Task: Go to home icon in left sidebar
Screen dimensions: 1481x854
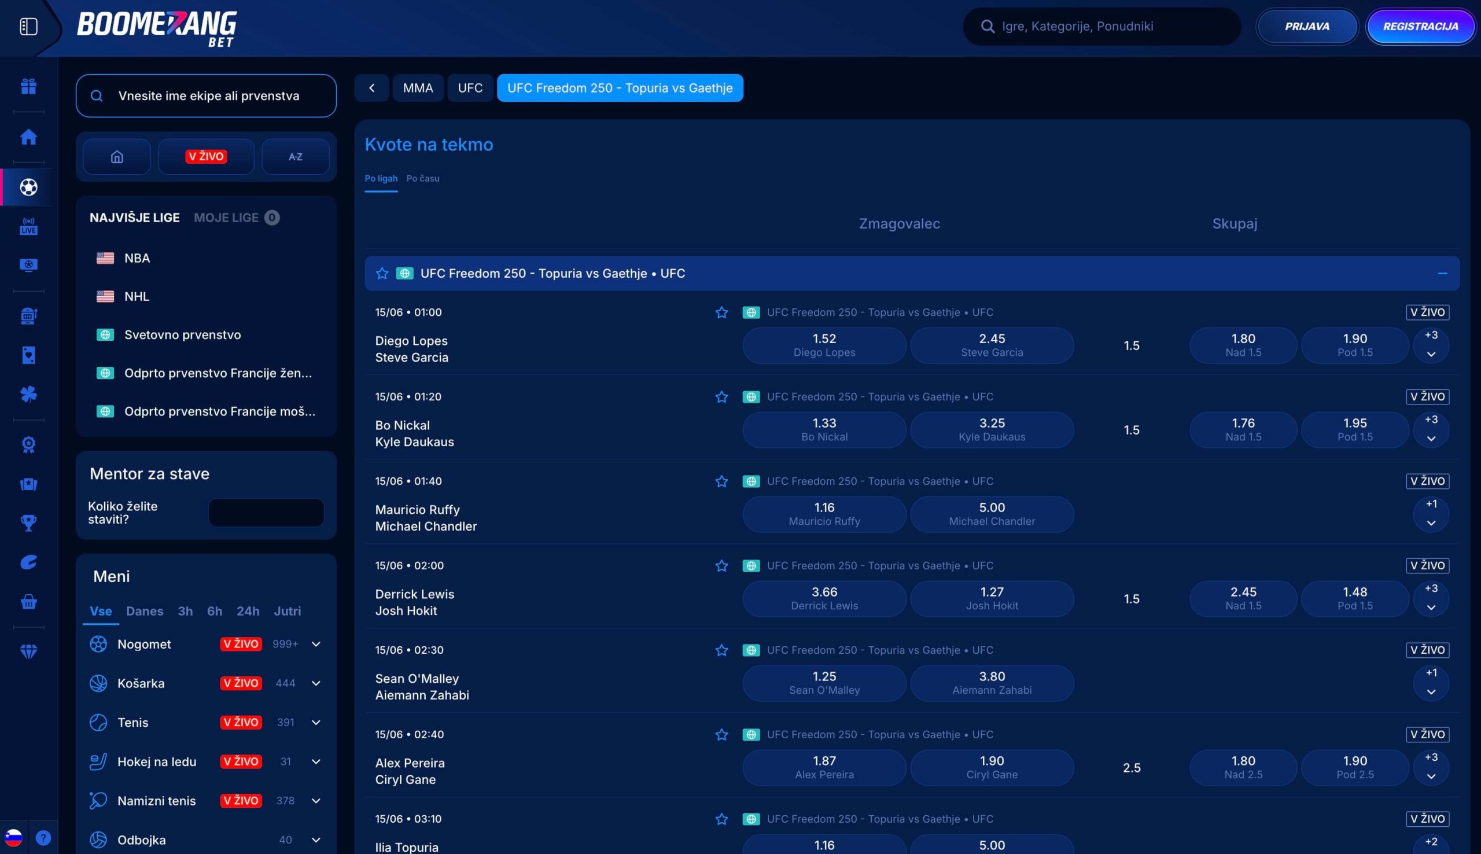Action: (x=28, y=137)
